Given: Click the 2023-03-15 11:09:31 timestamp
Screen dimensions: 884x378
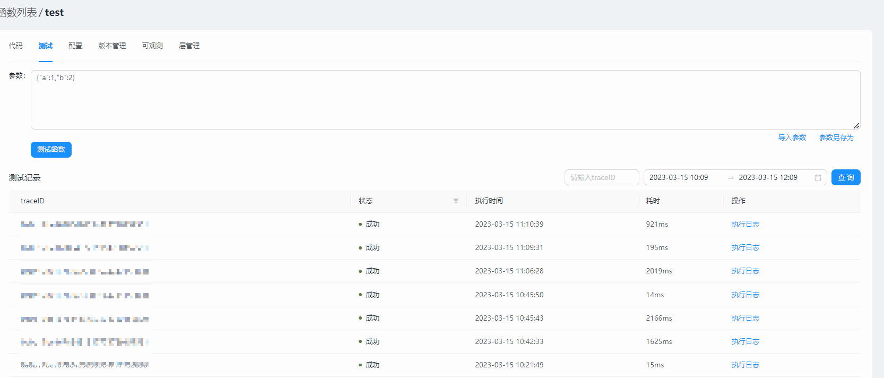Looking at the screenshot, I should click(509, 247).
